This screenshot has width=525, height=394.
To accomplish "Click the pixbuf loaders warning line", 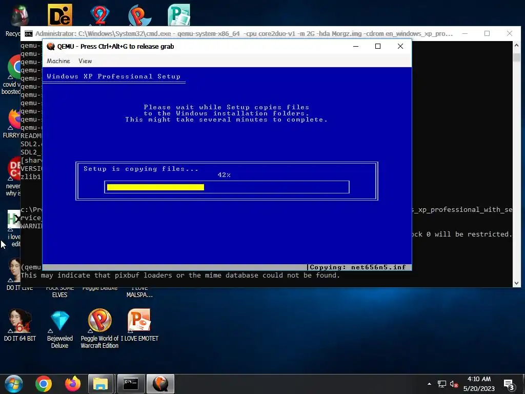I will pyautogui.click(x=180, y=275).
